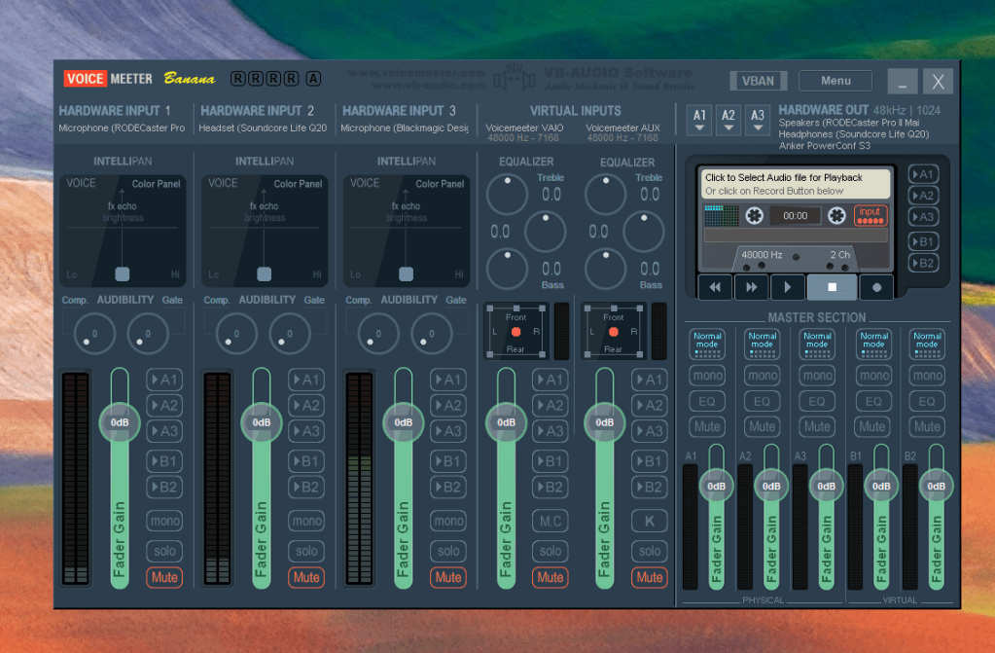
Task: Open the Color Panel on Hardware Input 1
Action: [156, 184]
